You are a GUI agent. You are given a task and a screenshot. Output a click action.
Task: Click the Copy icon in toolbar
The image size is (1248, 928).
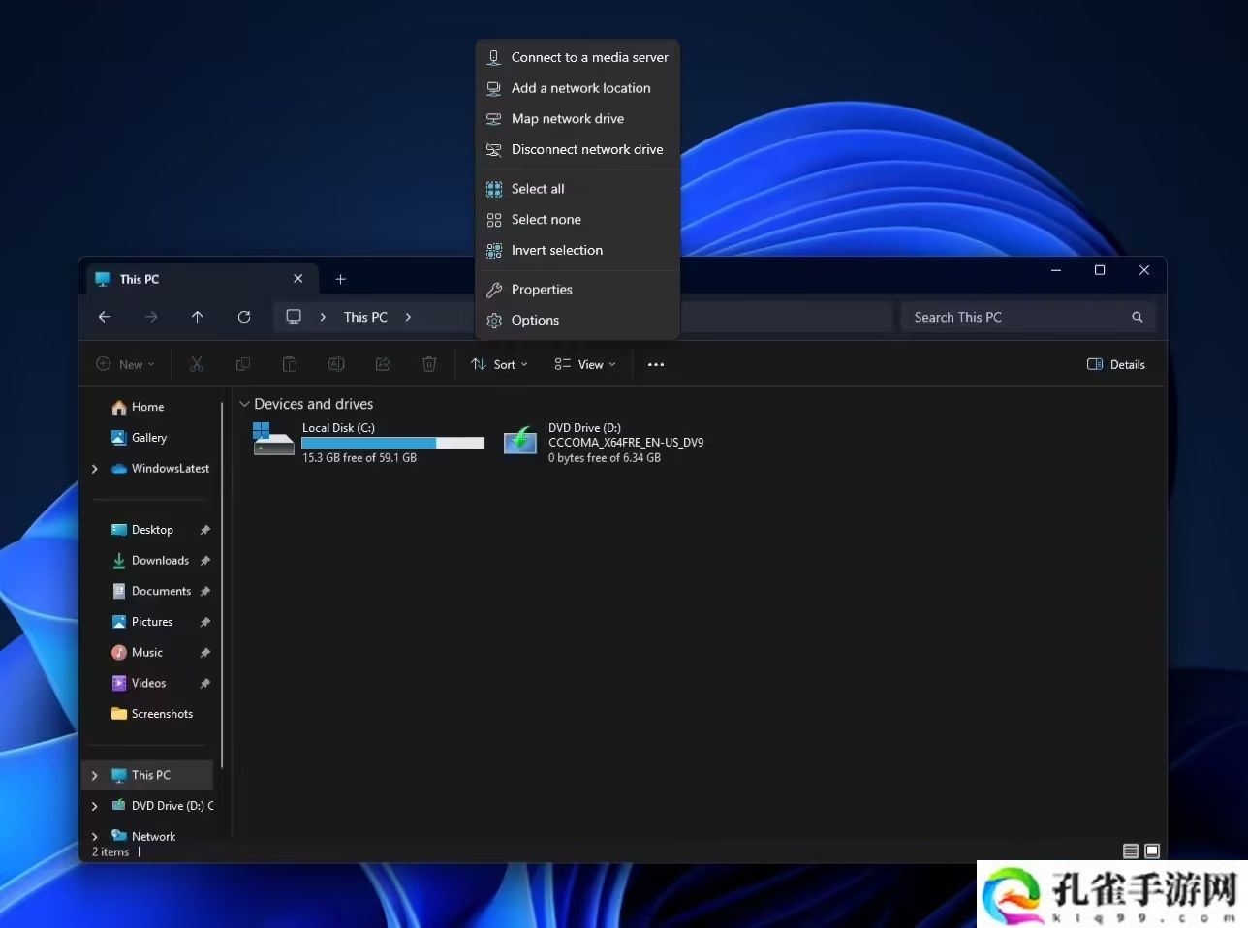point(243,364)
